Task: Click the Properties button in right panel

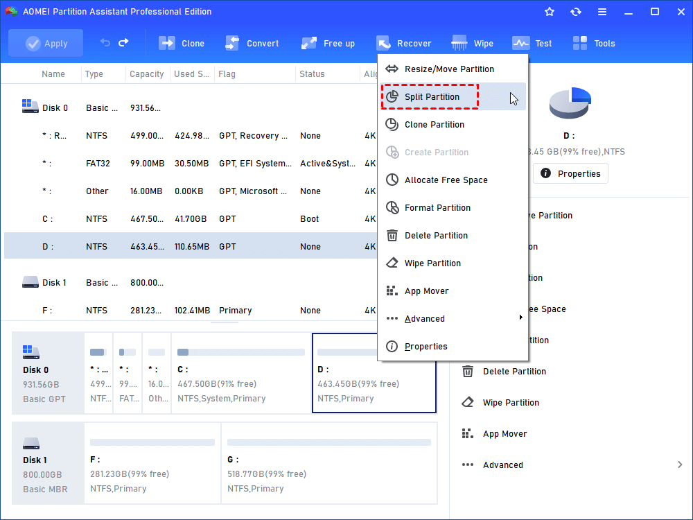Action: coord(570,173)
